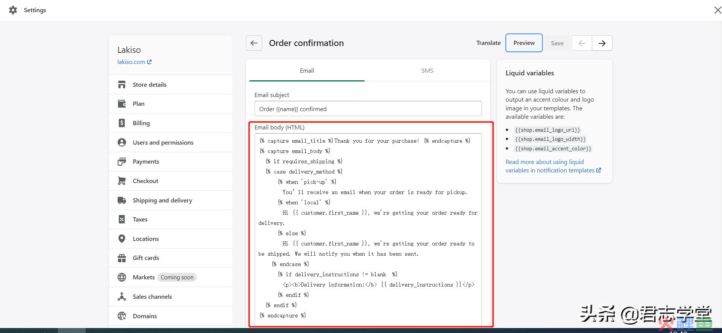
Task: Open Gift cards settings
Action: click(171, 258)
